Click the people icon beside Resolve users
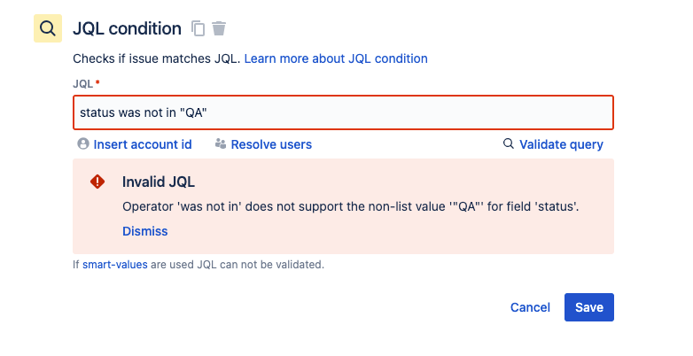 tap(221, 143)
